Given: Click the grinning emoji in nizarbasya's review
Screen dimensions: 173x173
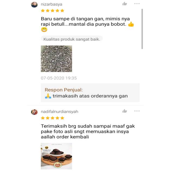Looking at the screenshot, I should (44, 29).
